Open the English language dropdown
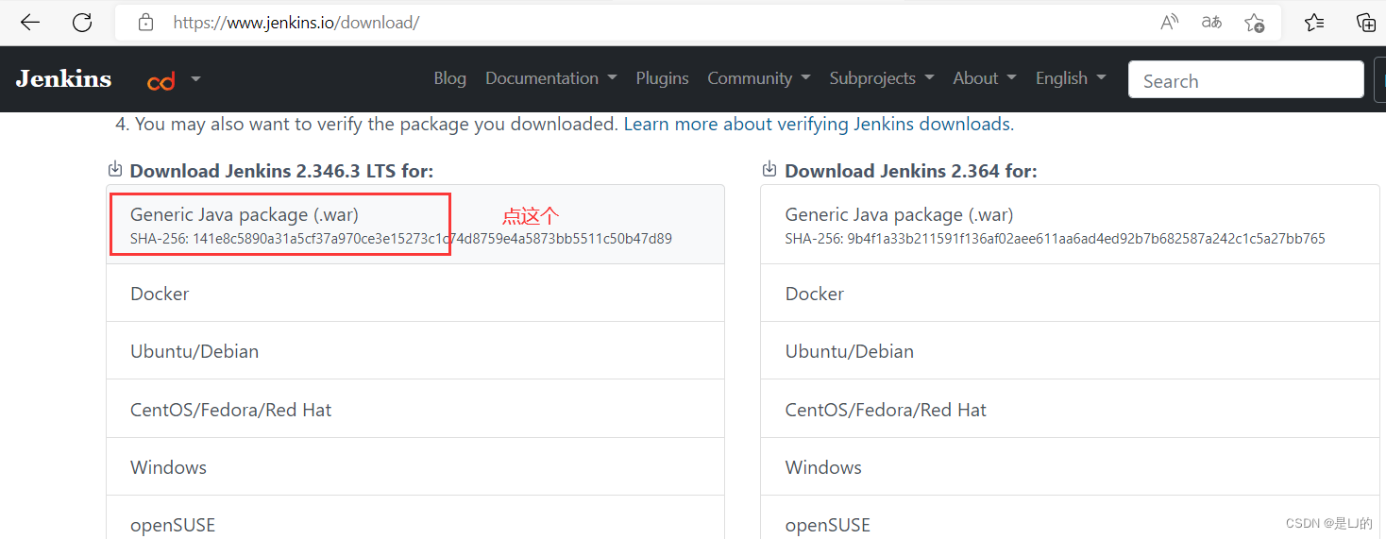Screen dimensions: 1386x539 (x=1071, y=78)
